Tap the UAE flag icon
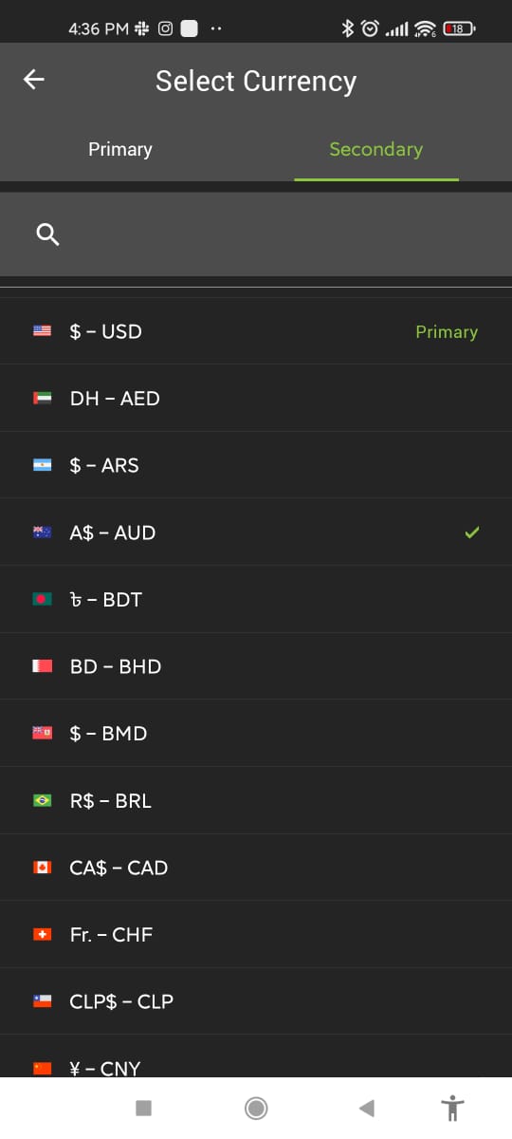Screen dimensions: 512x1139 coord(42,399)
